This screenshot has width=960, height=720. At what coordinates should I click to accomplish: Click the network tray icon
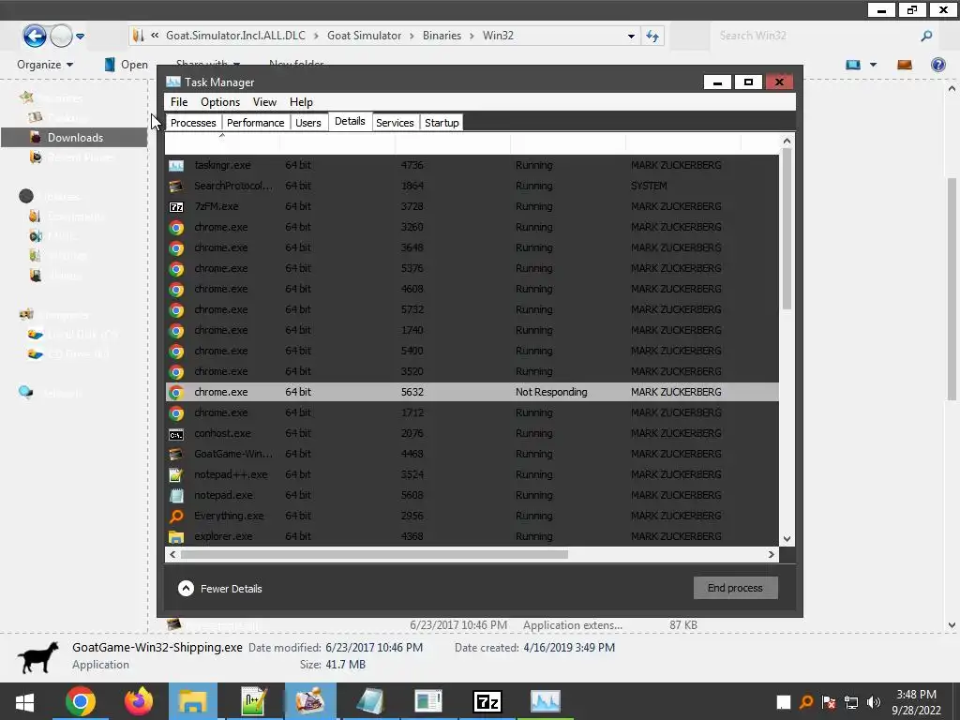(851, 702)
